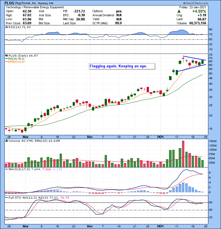Image resolution: width=221 pixels, height=229 pixels.
Task: Click the Prev Close value 63.69
Action: click(27, 23)
